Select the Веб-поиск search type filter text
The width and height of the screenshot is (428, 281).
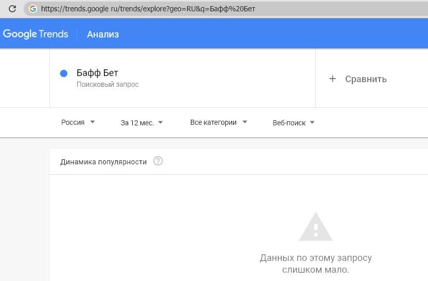pyautogui.click(x=289, y=123)
